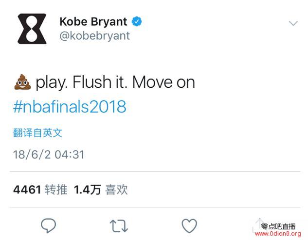Like the tweet with heart icon
The image size is (308, 240).
point(189,226)
